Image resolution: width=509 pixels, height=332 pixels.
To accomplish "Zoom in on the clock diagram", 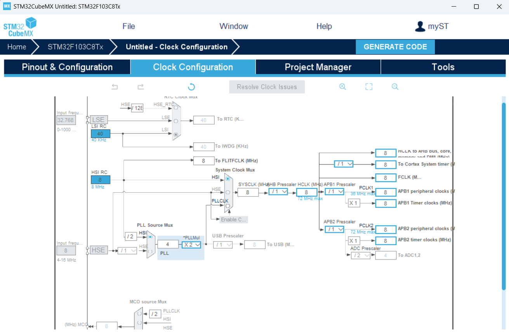I will [342, 87].
